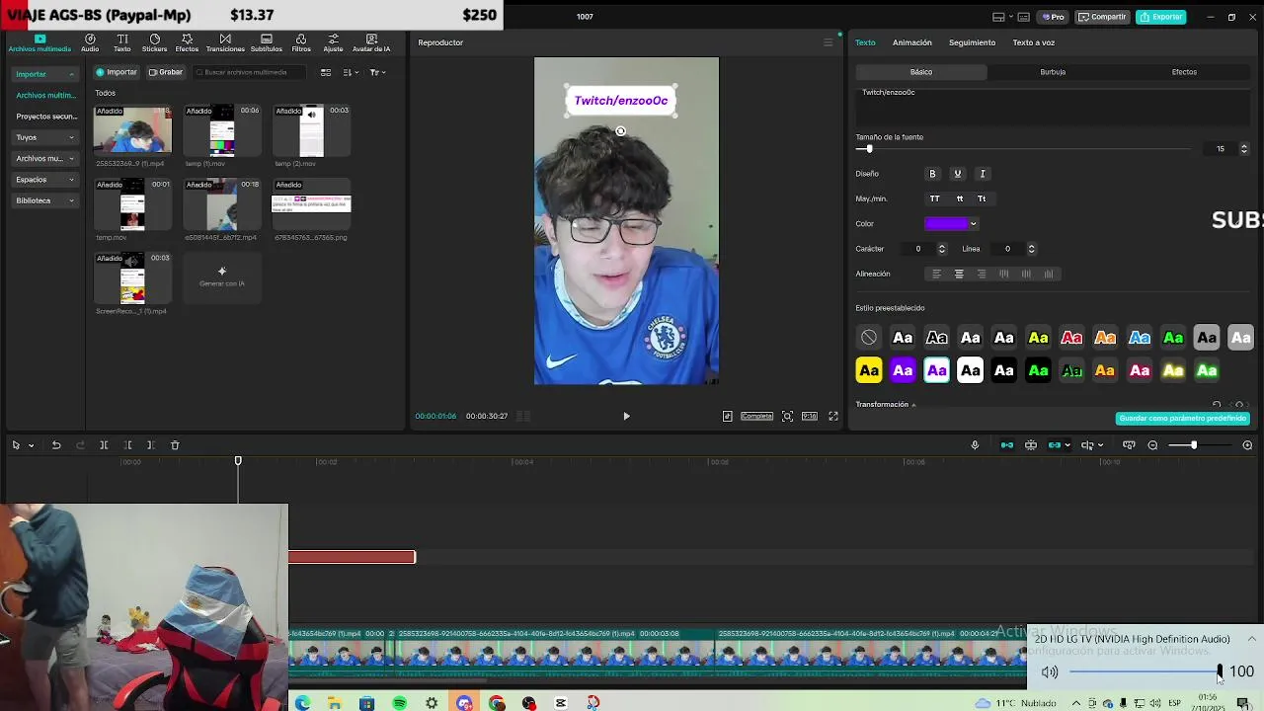Switch to the Texto a voz tab
1264x711 pixels.
1034,42
